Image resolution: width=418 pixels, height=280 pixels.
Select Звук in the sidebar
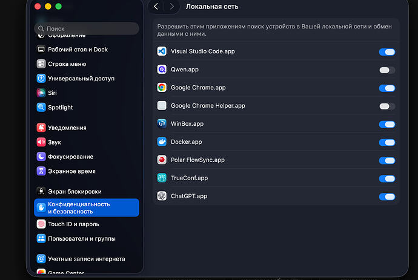(87, 142)
